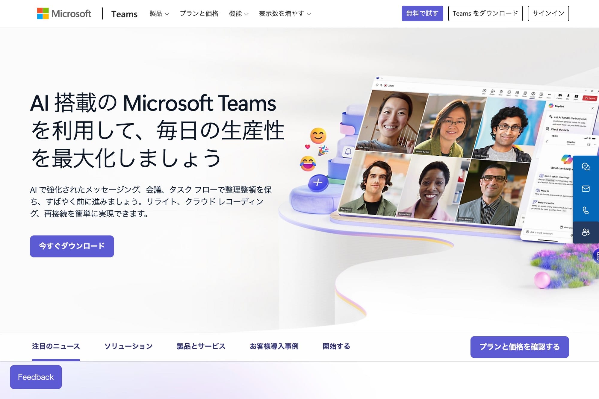Select the 注目のニュース tab
Viewport: 599px width, 399px height.
[56, 346]
